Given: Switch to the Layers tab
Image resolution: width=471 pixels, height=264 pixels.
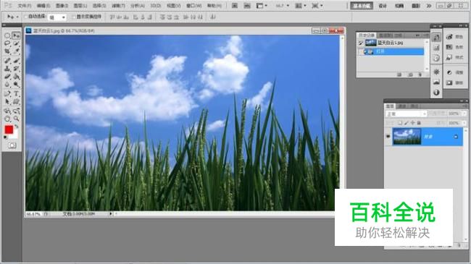Looking at the screenshot, I should [390, 106].
